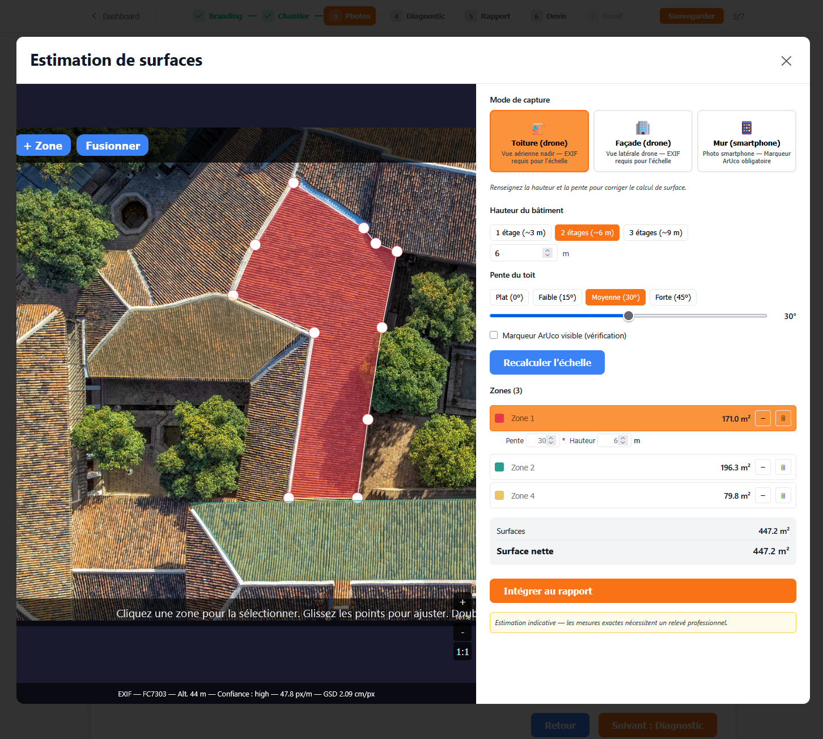Click the minus icon next to Zone 4
The width and height of the screenshot is (823, 739).
[762, 495]
